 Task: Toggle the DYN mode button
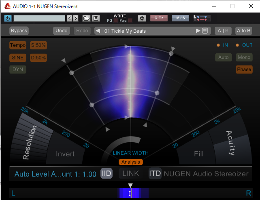17,69
